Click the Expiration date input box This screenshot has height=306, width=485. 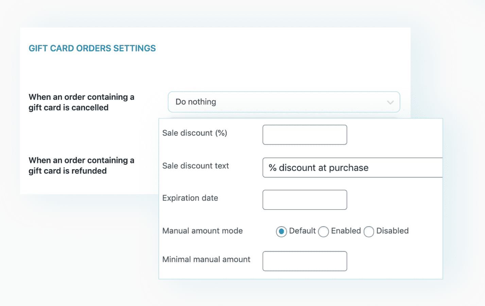click(x=305, y=200)
